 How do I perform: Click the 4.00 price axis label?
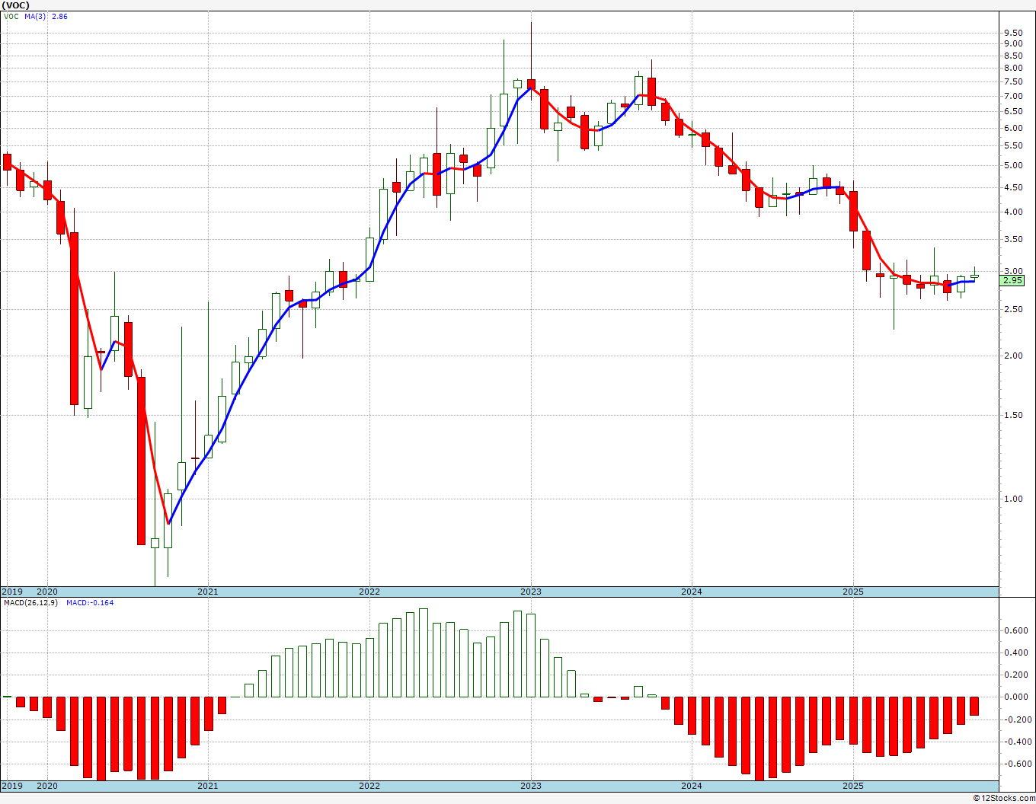(1013, 212)
